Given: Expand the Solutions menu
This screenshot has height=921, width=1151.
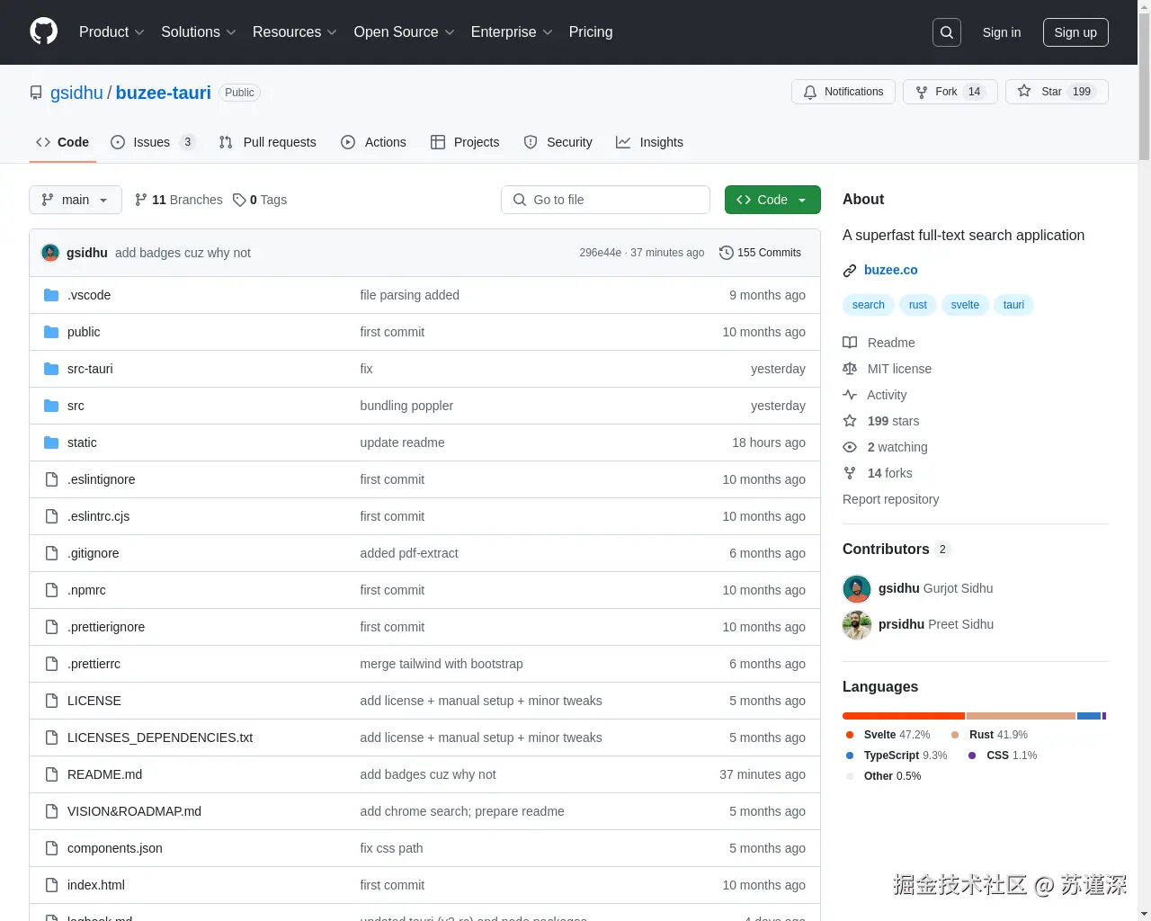Looking at the screenshot, I should click(199, 32).
